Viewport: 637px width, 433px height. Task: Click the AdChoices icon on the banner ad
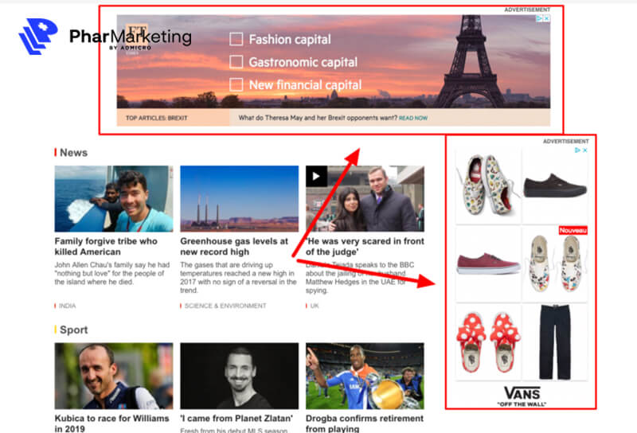click(540, 18)
